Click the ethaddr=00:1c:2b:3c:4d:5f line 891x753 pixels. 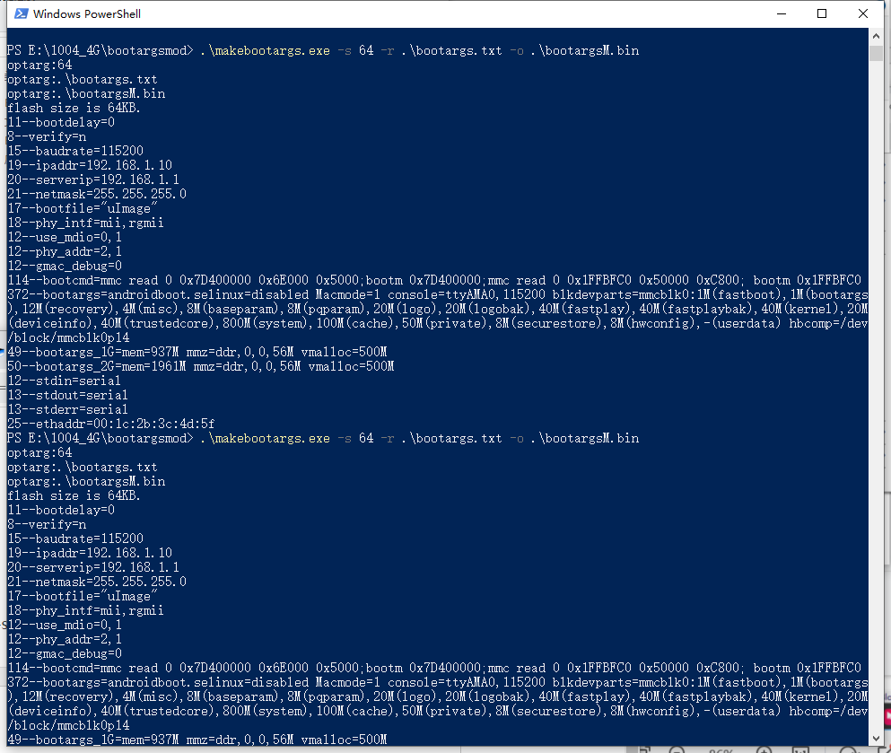coord(110,424)
